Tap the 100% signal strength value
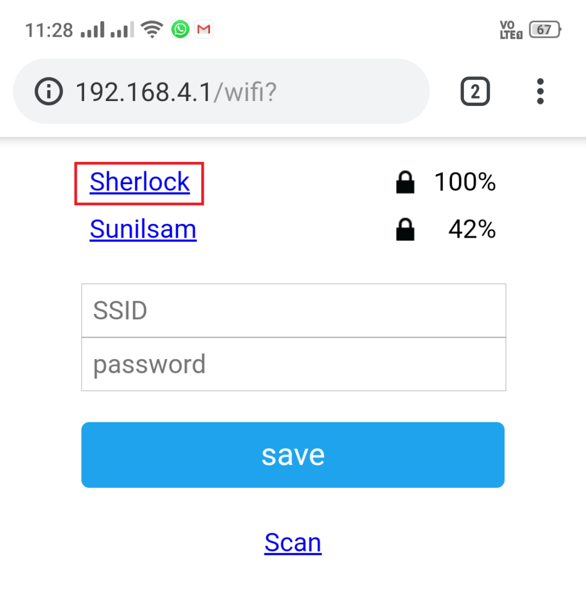Image resolution: width=586 pixels, height=616 pixels. click(465, 182)
